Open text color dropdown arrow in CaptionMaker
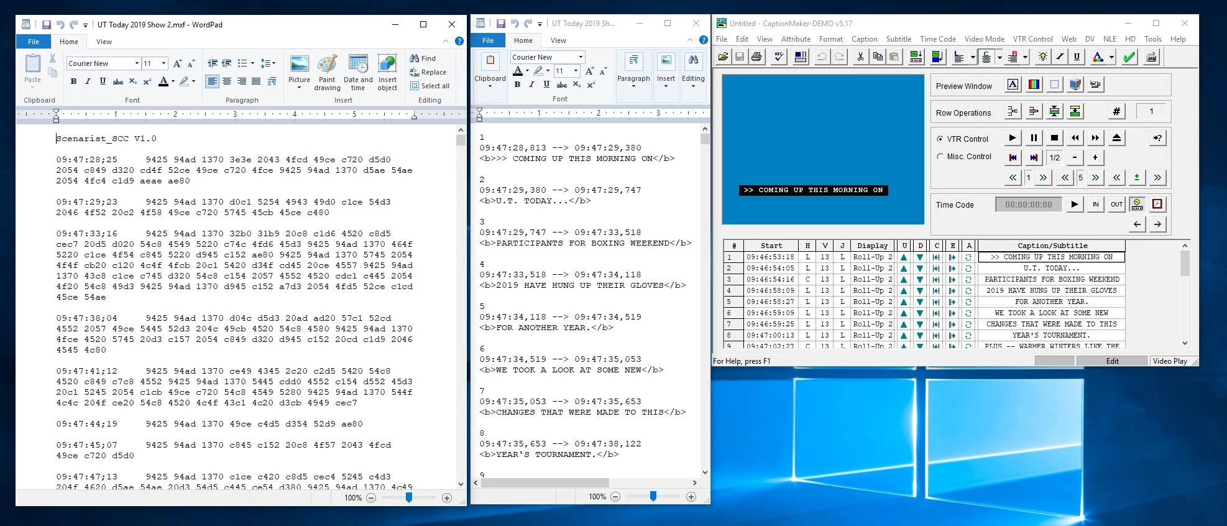 pos(1111,57)
